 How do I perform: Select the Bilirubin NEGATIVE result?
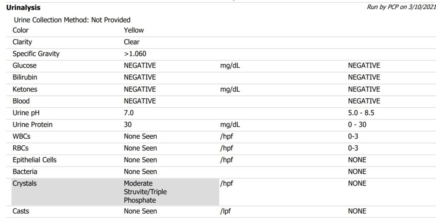click(140, 77)
